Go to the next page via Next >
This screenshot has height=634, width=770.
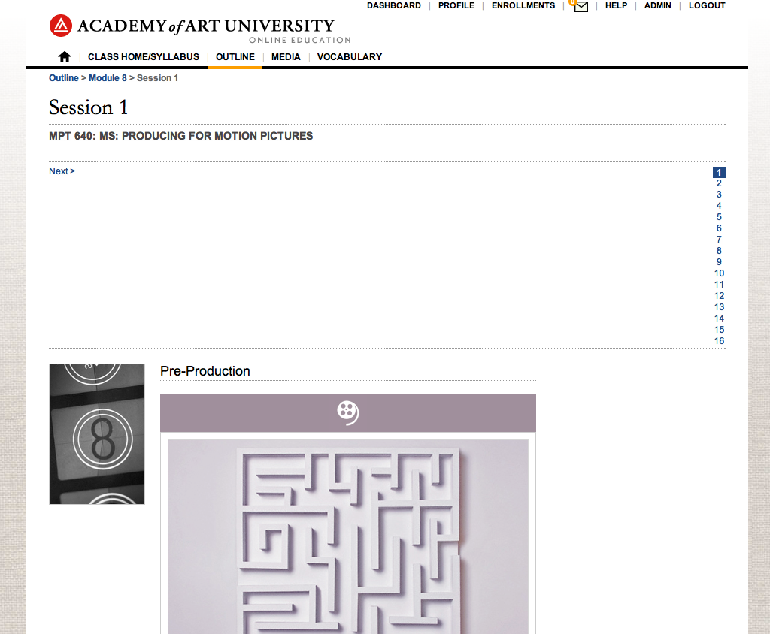(x=62, y=171)
